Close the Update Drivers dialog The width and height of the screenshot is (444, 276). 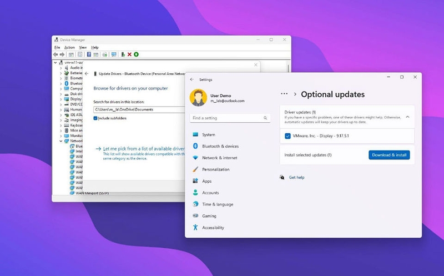pyautogui.click(x=256, y=65)
